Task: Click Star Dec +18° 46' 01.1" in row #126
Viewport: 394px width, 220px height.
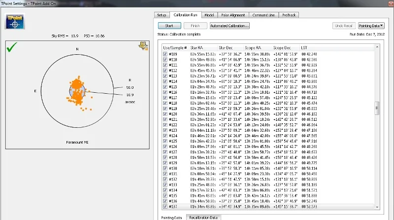Action: pyautogui.click(x=230, y=147)
